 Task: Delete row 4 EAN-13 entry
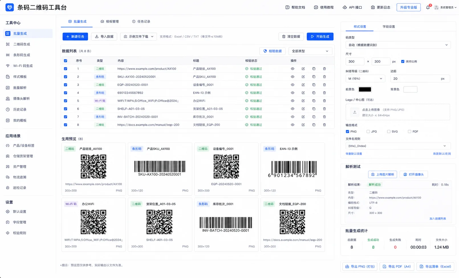pyautogui.click(x=324, y=93)
